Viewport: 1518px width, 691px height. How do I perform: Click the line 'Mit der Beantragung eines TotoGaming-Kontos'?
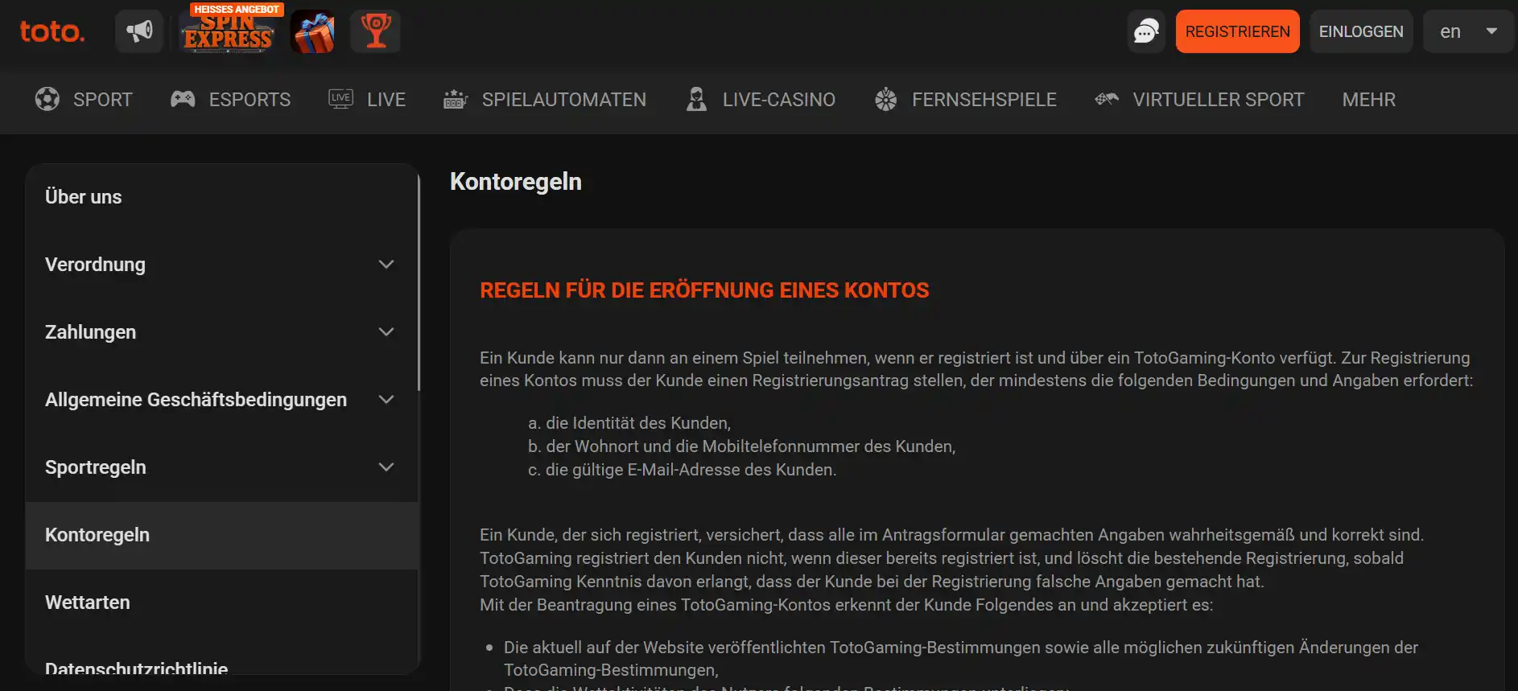(846, 605)
